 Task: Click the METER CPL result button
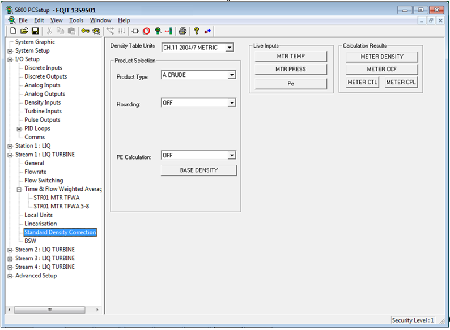point(401,82)
